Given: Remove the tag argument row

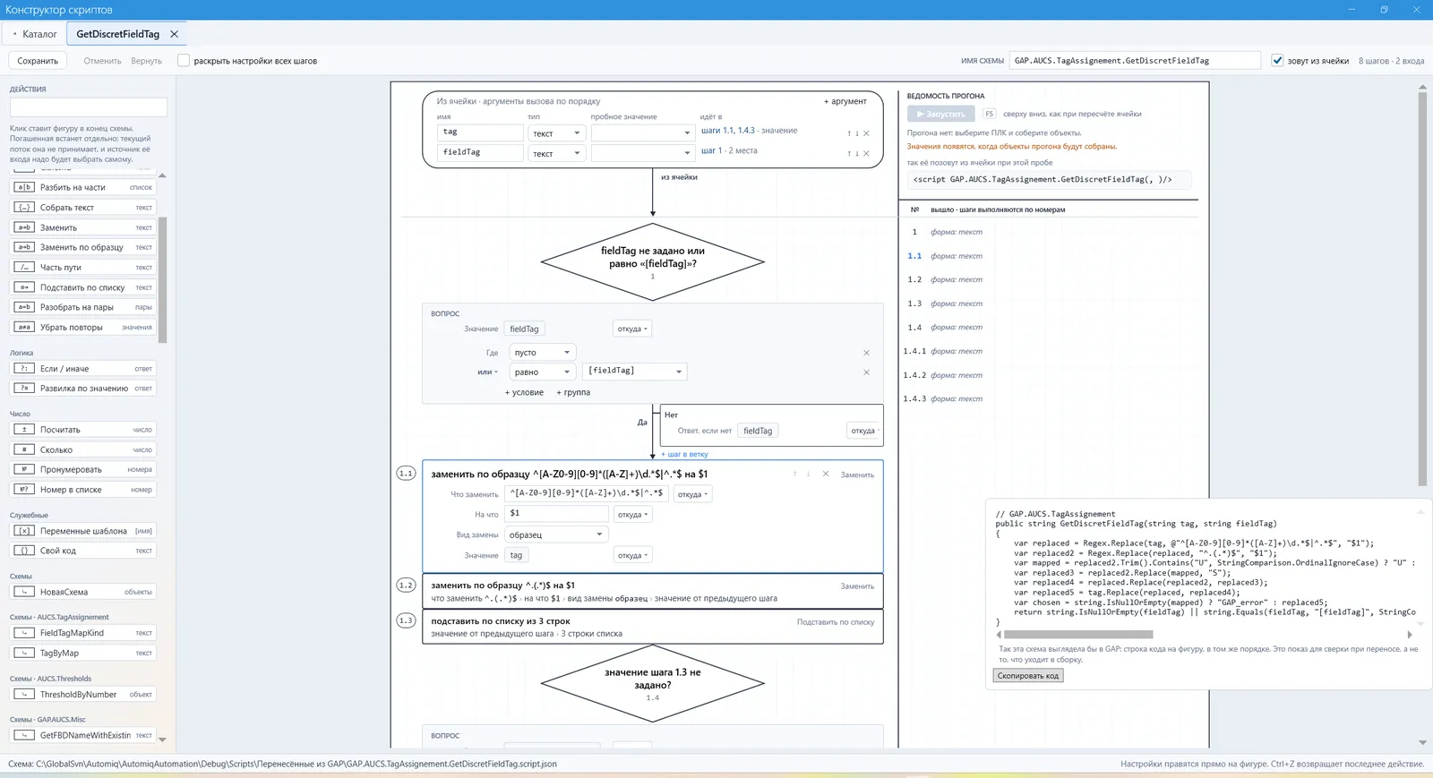Looking at the screenshot, I should point(866,133).
